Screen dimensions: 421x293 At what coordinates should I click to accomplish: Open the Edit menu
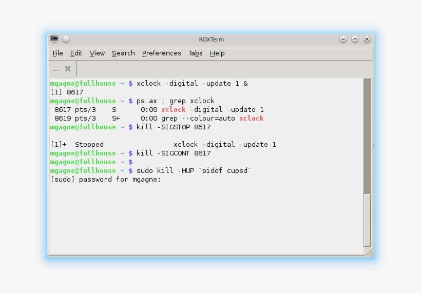76,53
